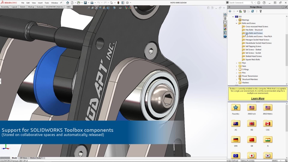Choose the Select cursor tool
The height and width of the screenshot is (162, 288).
pos(112,3)
